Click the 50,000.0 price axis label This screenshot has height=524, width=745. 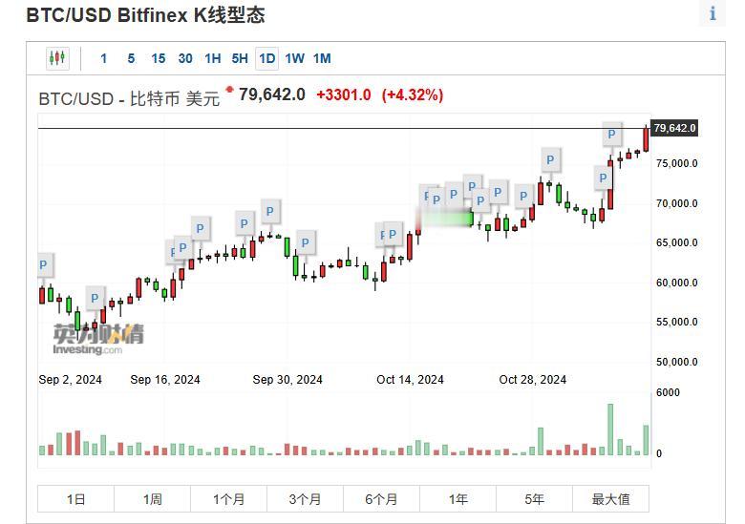click(x=676, y=362)
